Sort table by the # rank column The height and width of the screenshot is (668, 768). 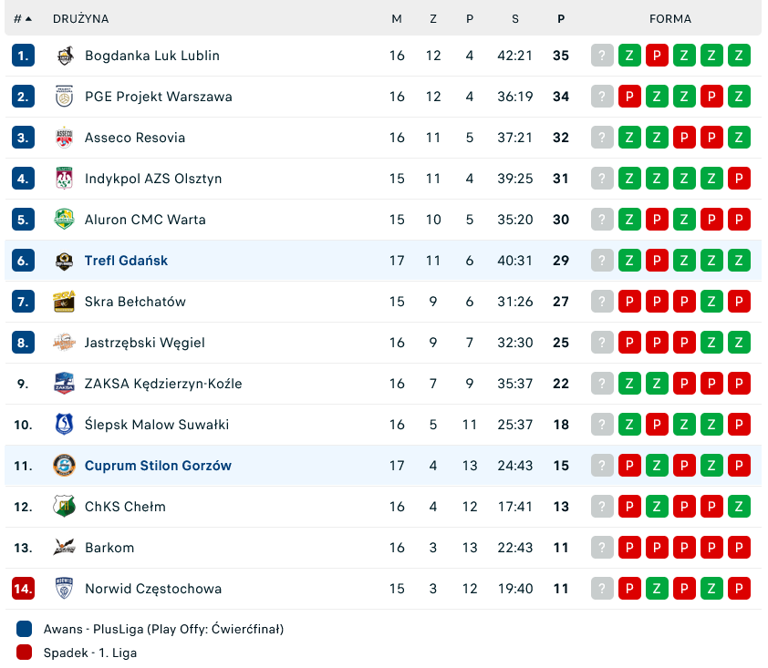pos(23,18)
